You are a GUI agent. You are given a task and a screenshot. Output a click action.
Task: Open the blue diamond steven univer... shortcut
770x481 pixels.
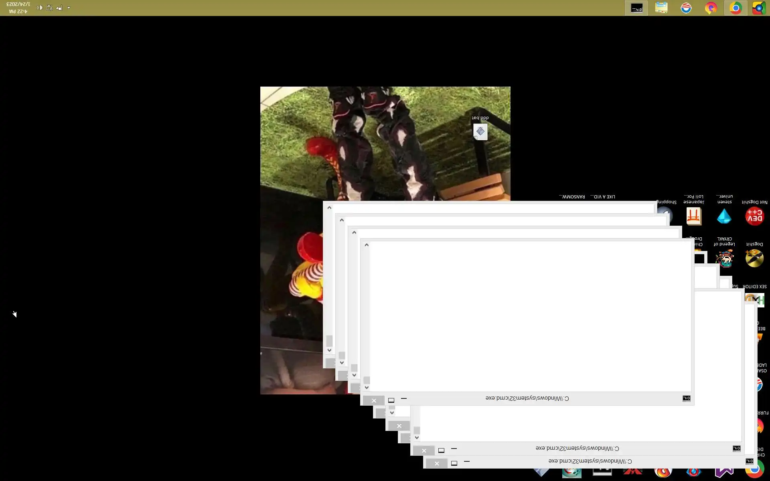coord(724,216)
